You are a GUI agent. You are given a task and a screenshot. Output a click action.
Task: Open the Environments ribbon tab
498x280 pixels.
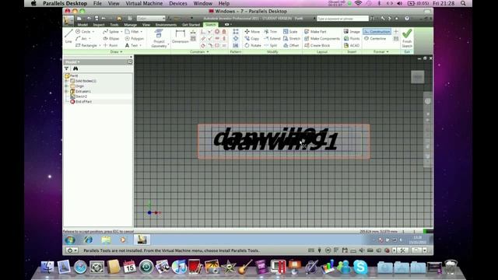tap(166, 25)
